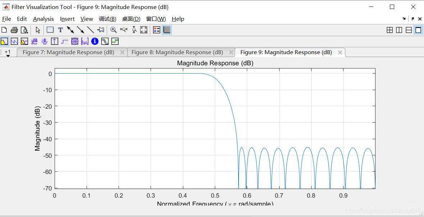Click the dock arrow pointing down-right
The width and height of the screenshot is (424, 217).
pos(404,19)
